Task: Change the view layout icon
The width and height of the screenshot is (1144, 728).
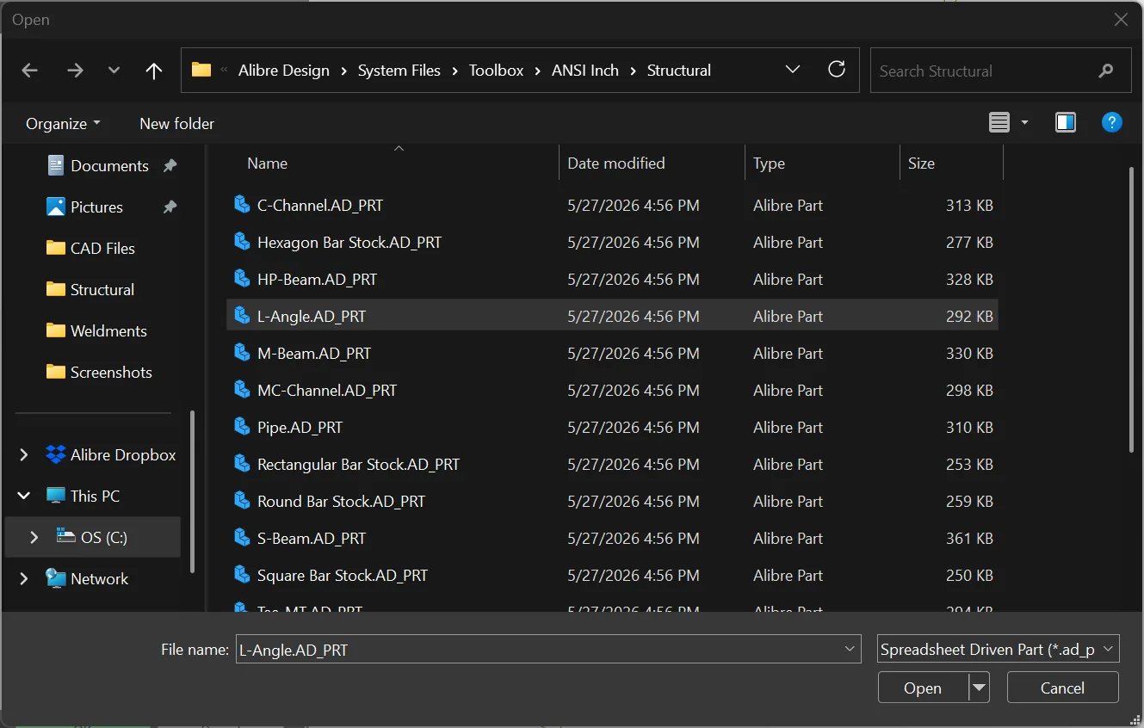Action: [999, 123]
